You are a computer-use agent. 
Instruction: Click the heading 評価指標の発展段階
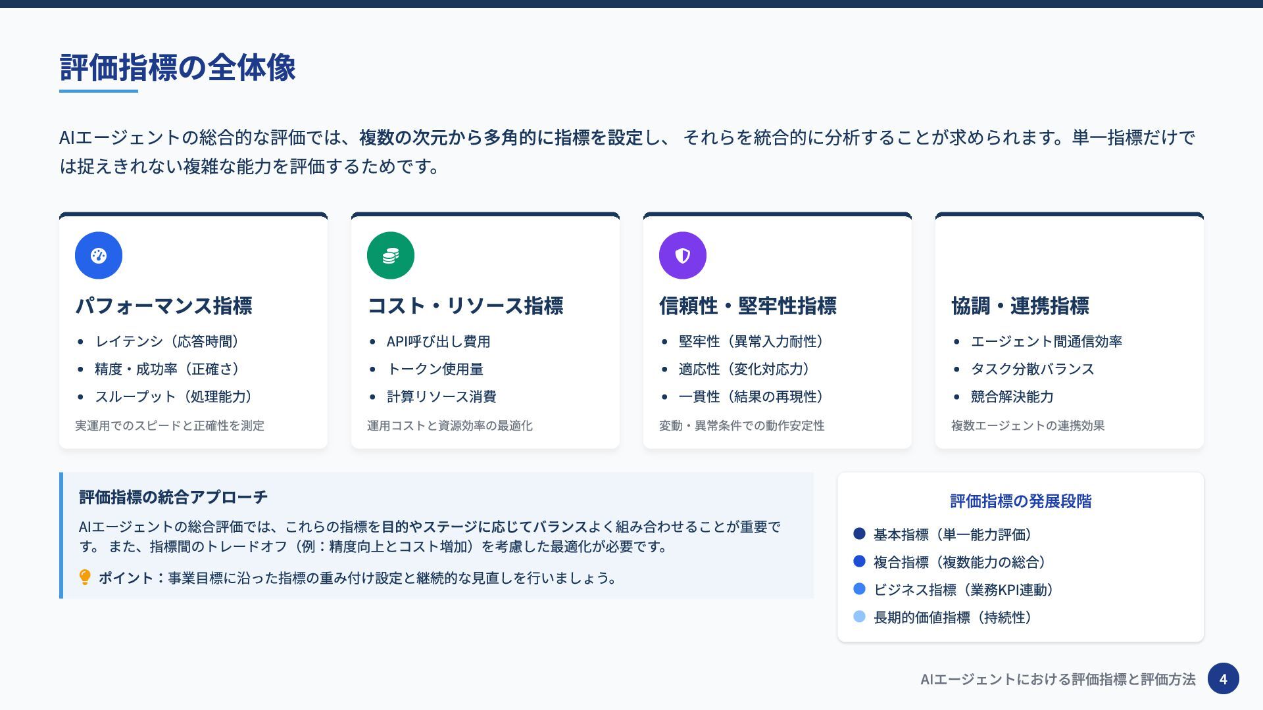click(x=1021, y=501)
